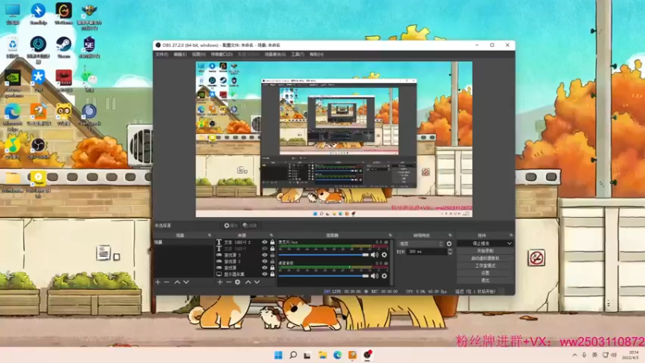Image resolution: width=645 pixels, height=363 pixels.
Task: Pop out the Sources dock panel
Action: (x=271, y=236)
